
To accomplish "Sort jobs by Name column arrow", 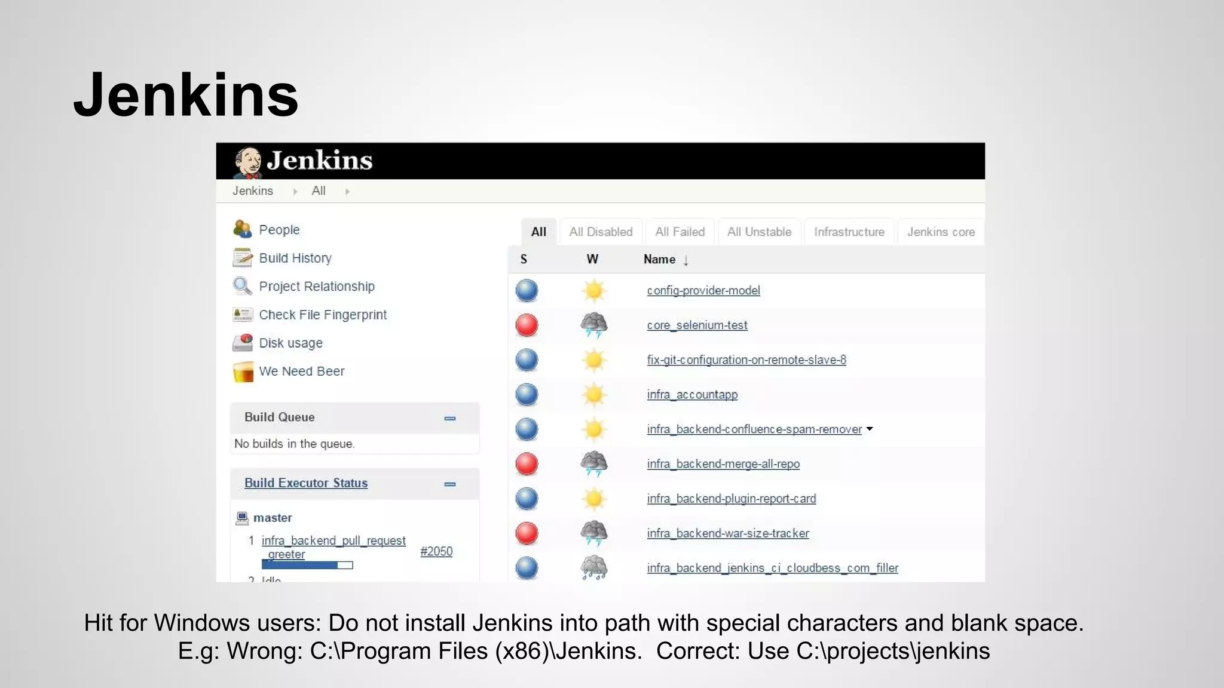I will pos(686,260).
